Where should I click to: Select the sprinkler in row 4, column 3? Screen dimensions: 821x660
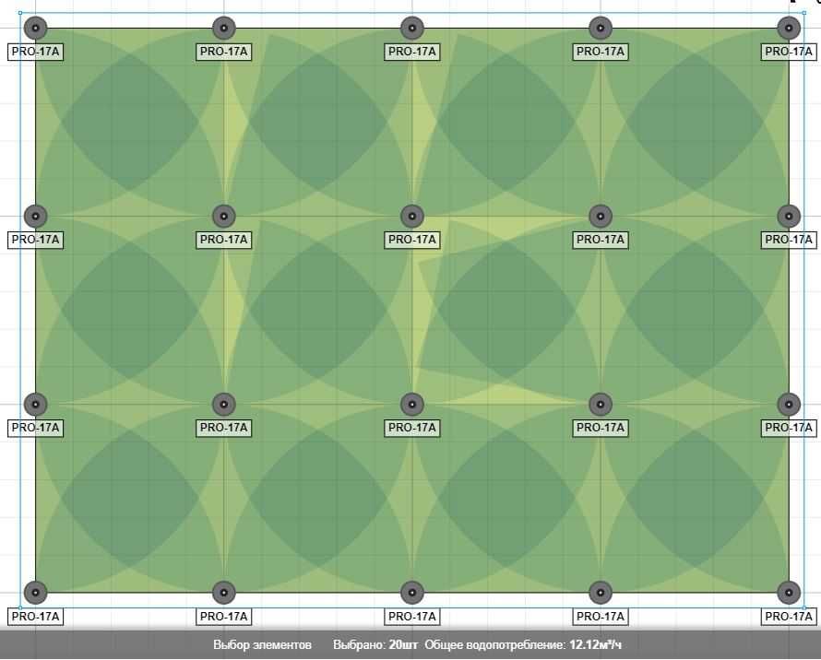pyautogui.click(x=412, y=593)
